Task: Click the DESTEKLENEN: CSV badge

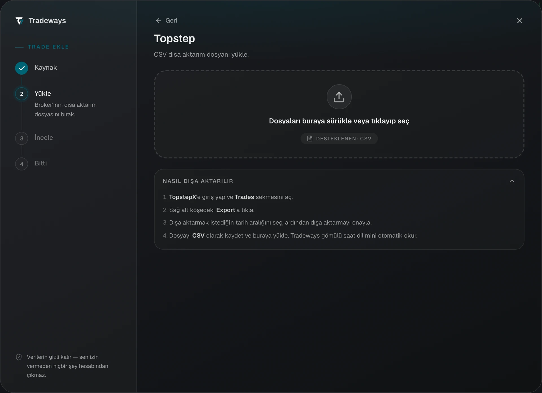Action: click(339, 139)
